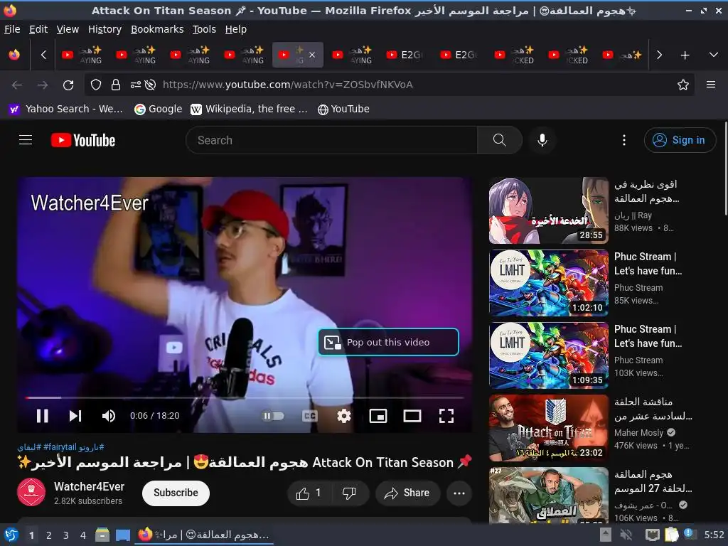728x546 pixels.
Task: Open the Wikipedia bookmark
Action: pyautogui.click(x=249, y=109)
